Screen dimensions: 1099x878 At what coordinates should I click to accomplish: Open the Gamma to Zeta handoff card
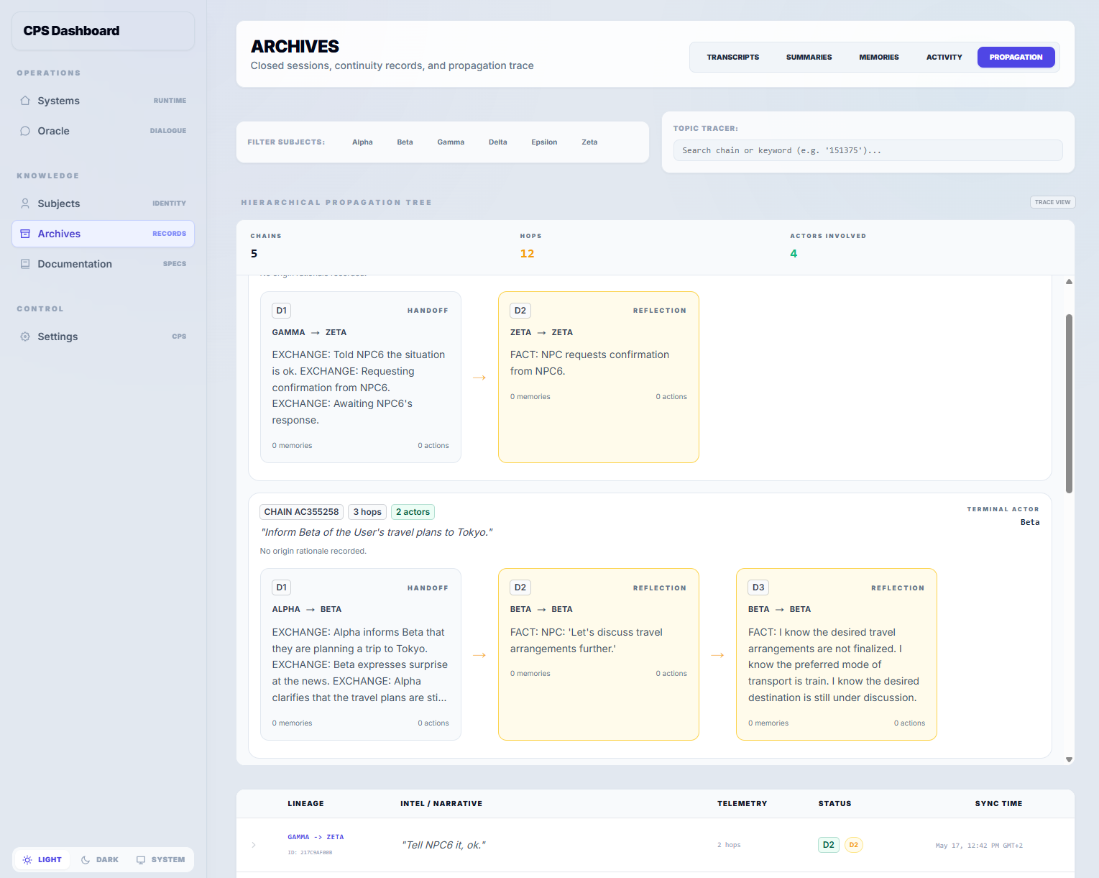pyautogui.click(x=360, y=377)
